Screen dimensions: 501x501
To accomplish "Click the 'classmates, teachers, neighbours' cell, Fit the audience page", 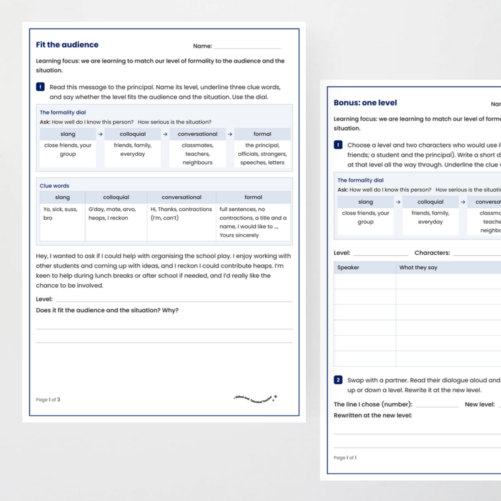I will click(197, 154).
